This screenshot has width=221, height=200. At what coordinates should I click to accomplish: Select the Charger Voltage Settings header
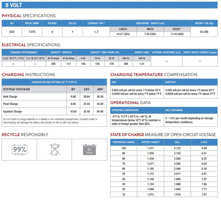tap(54, 82)
